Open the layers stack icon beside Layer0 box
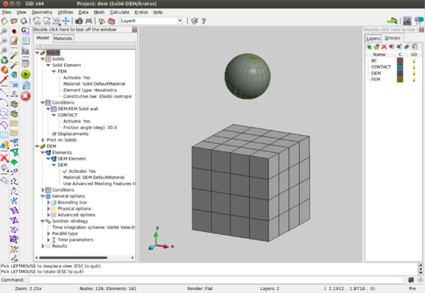The height and width of the screenshot is (293, 425). tap(111, 21)
